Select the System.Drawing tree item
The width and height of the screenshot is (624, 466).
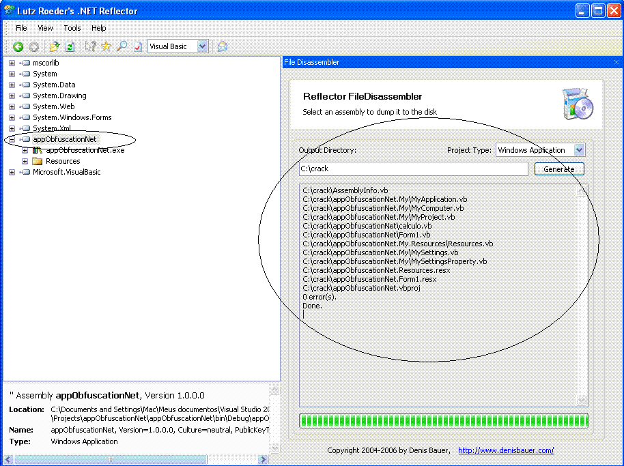[x=59, y=96]
